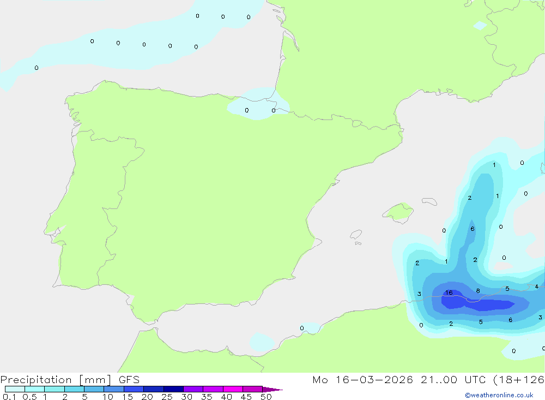Screen dimensions: 545x400
Task: Click the '50' legend scale label
Action: click(x=266, y=397)
